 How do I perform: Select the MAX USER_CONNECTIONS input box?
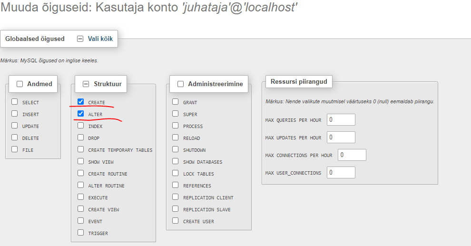[341, 173]
